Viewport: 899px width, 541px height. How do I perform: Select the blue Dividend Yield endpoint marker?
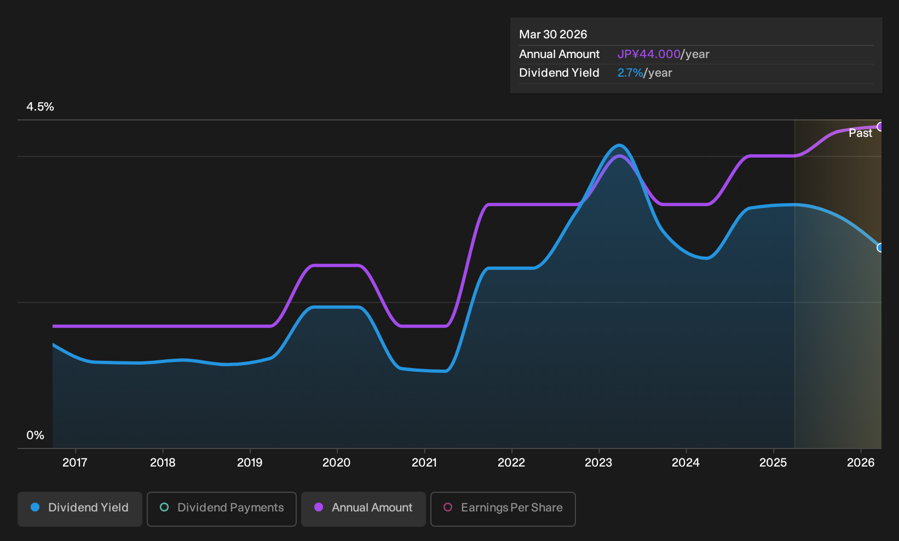click(x=880, y=248)
